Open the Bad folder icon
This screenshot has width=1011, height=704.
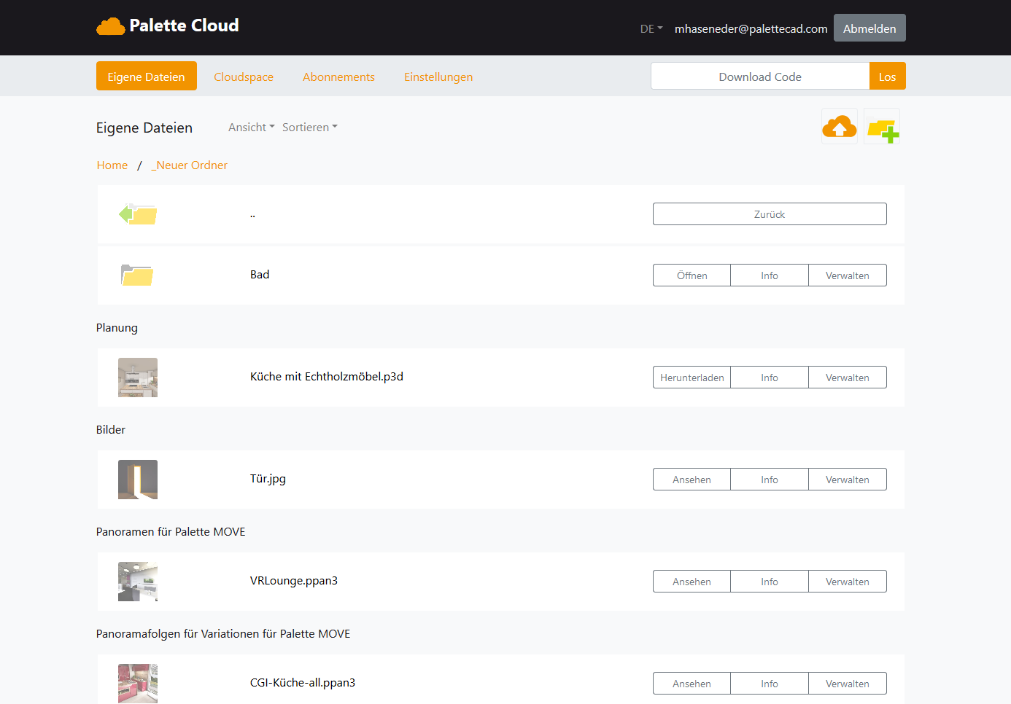click(x=137, y=275)
